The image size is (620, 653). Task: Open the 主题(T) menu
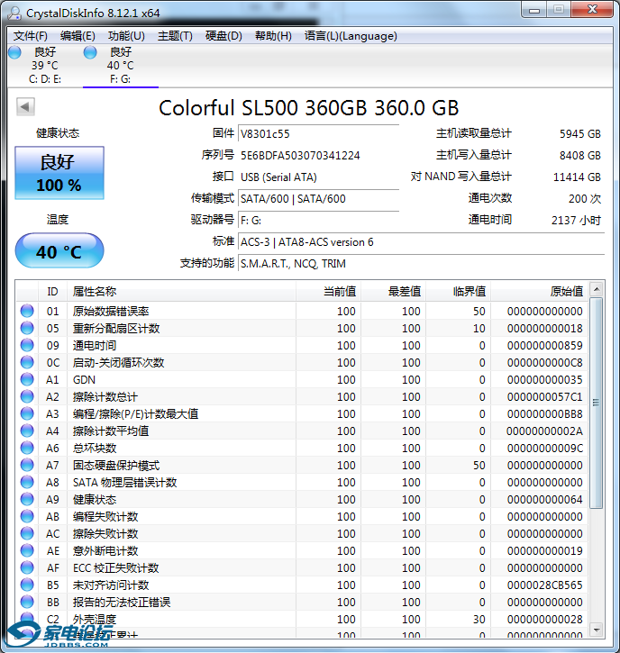pyautogui.click(x=175, y=36)
